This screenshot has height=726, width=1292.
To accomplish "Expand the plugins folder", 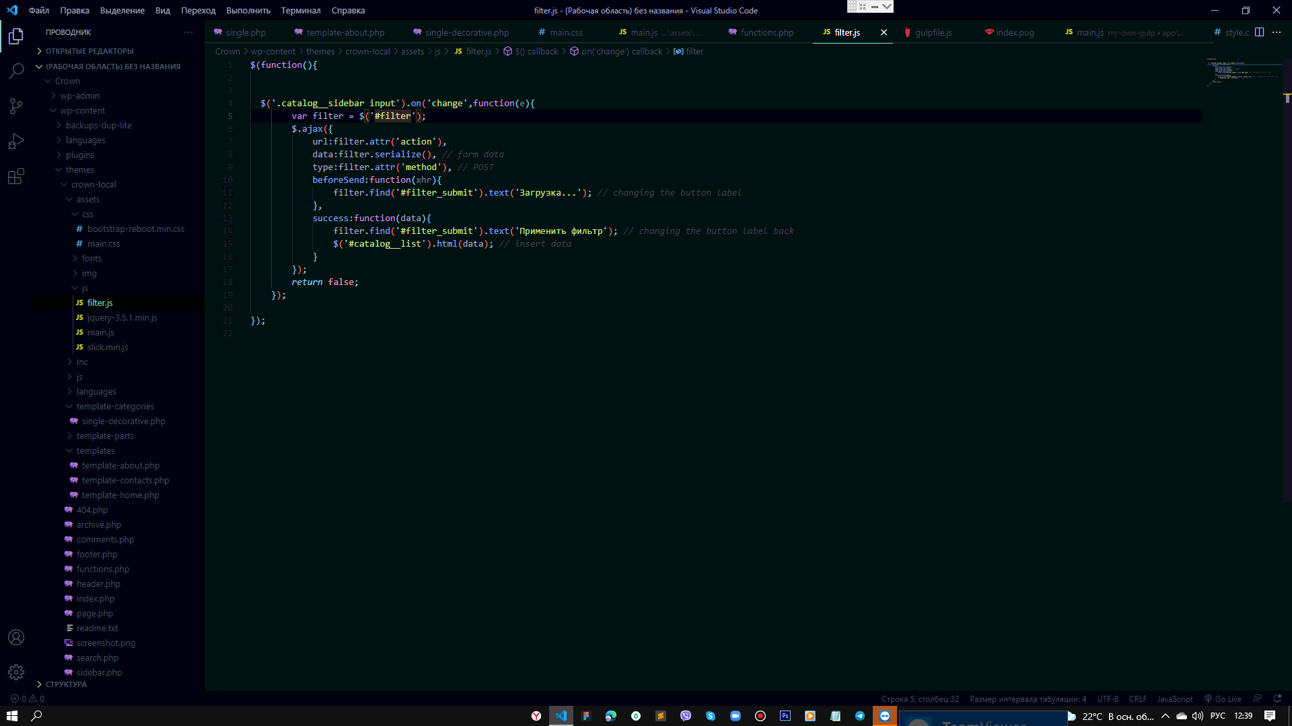I will 79,155.
